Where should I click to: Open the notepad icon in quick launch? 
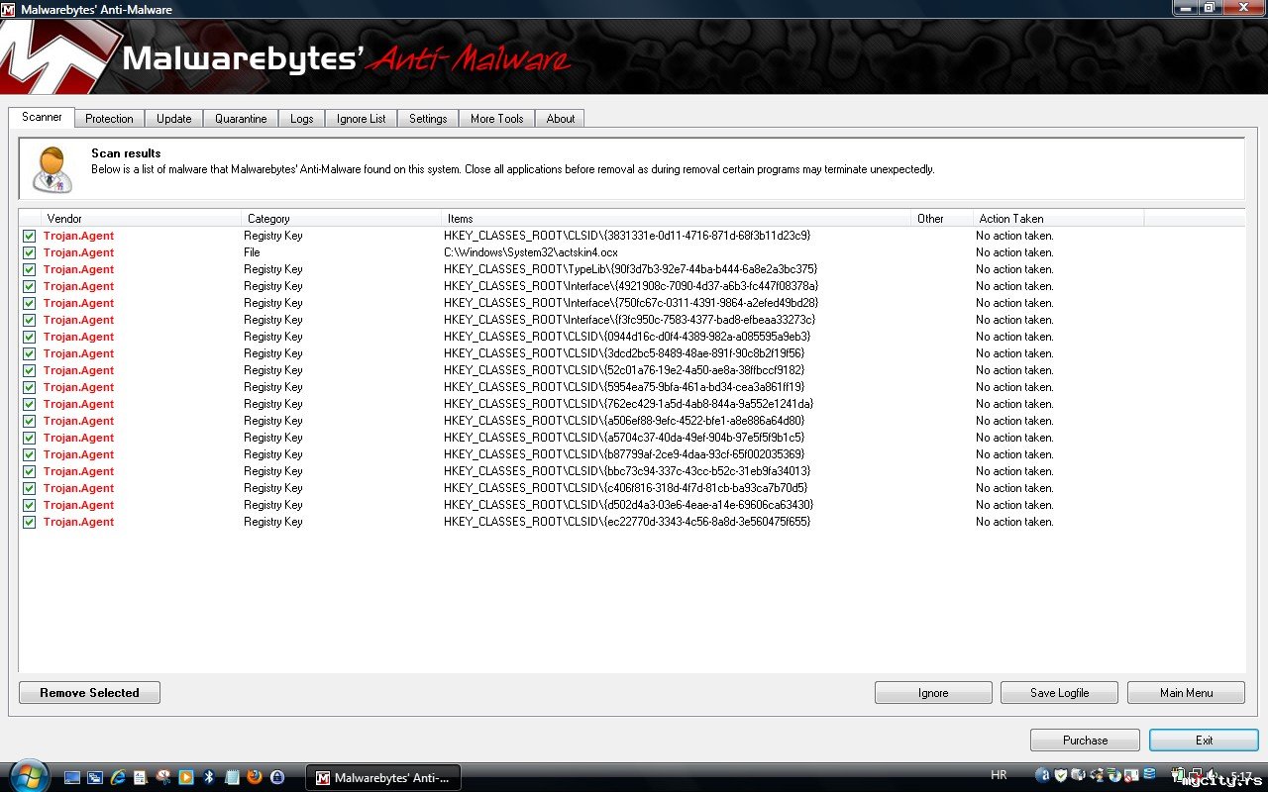tap(232, 777)
